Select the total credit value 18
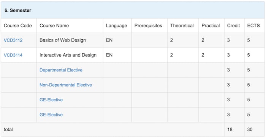 point(230,129)
